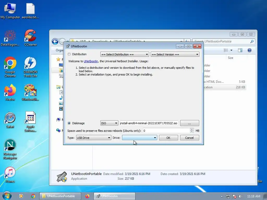Click OK to begin installing
This screenshot has width=267, height=200.
point(168,138)
